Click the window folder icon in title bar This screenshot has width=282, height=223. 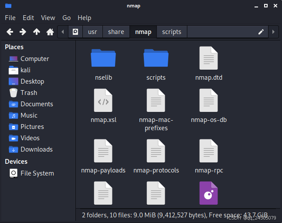point(8,6)
